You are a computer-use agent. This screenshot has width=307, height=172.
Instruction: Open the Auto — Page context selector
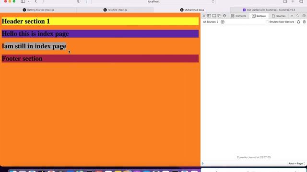(296, 163)
